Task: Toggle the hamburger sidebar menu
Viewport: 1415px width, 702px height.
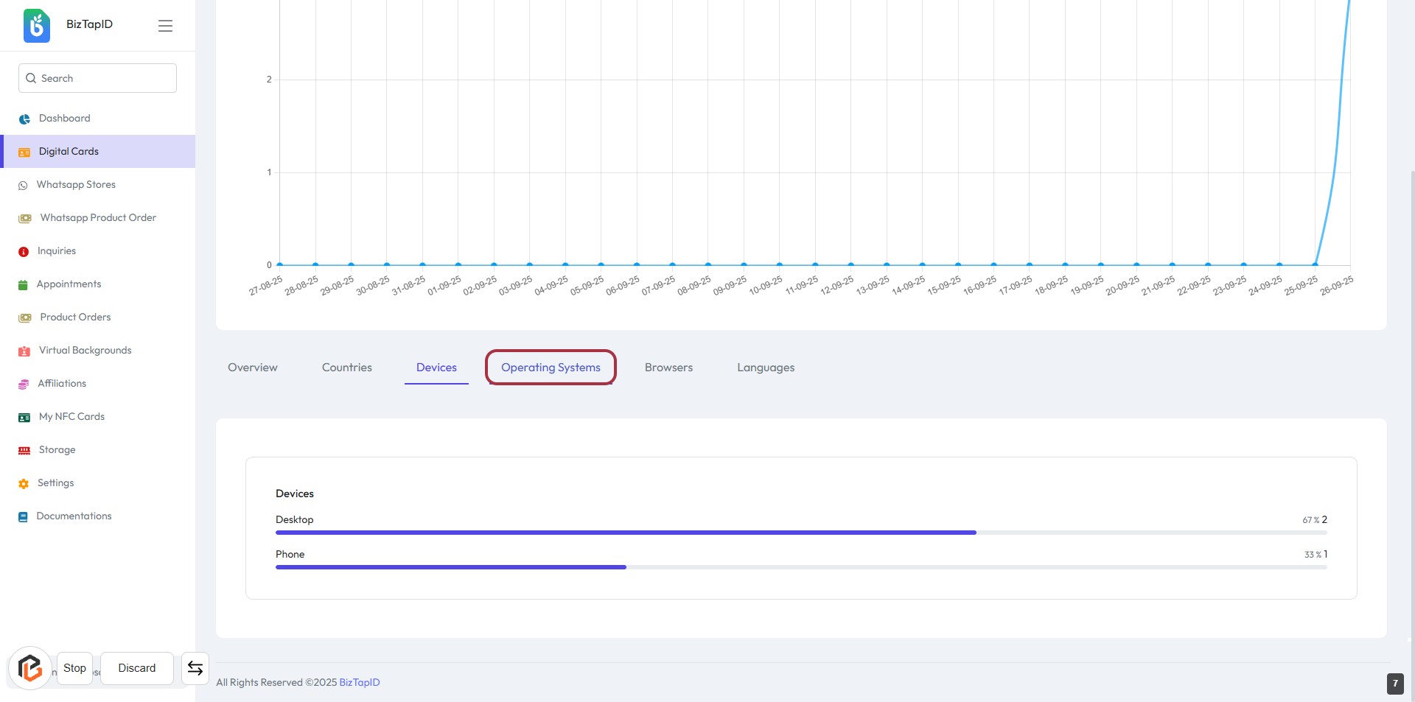Action: click(x=165, y=26)
